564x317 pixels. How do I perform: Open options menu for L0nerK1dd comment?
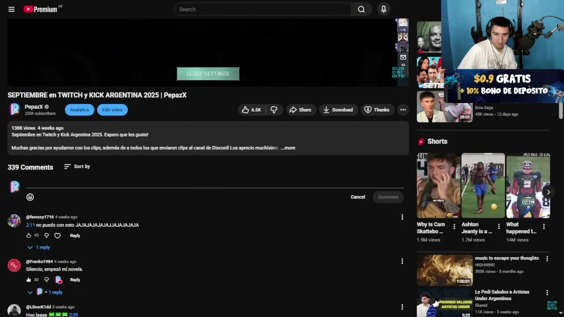point(402,307)
